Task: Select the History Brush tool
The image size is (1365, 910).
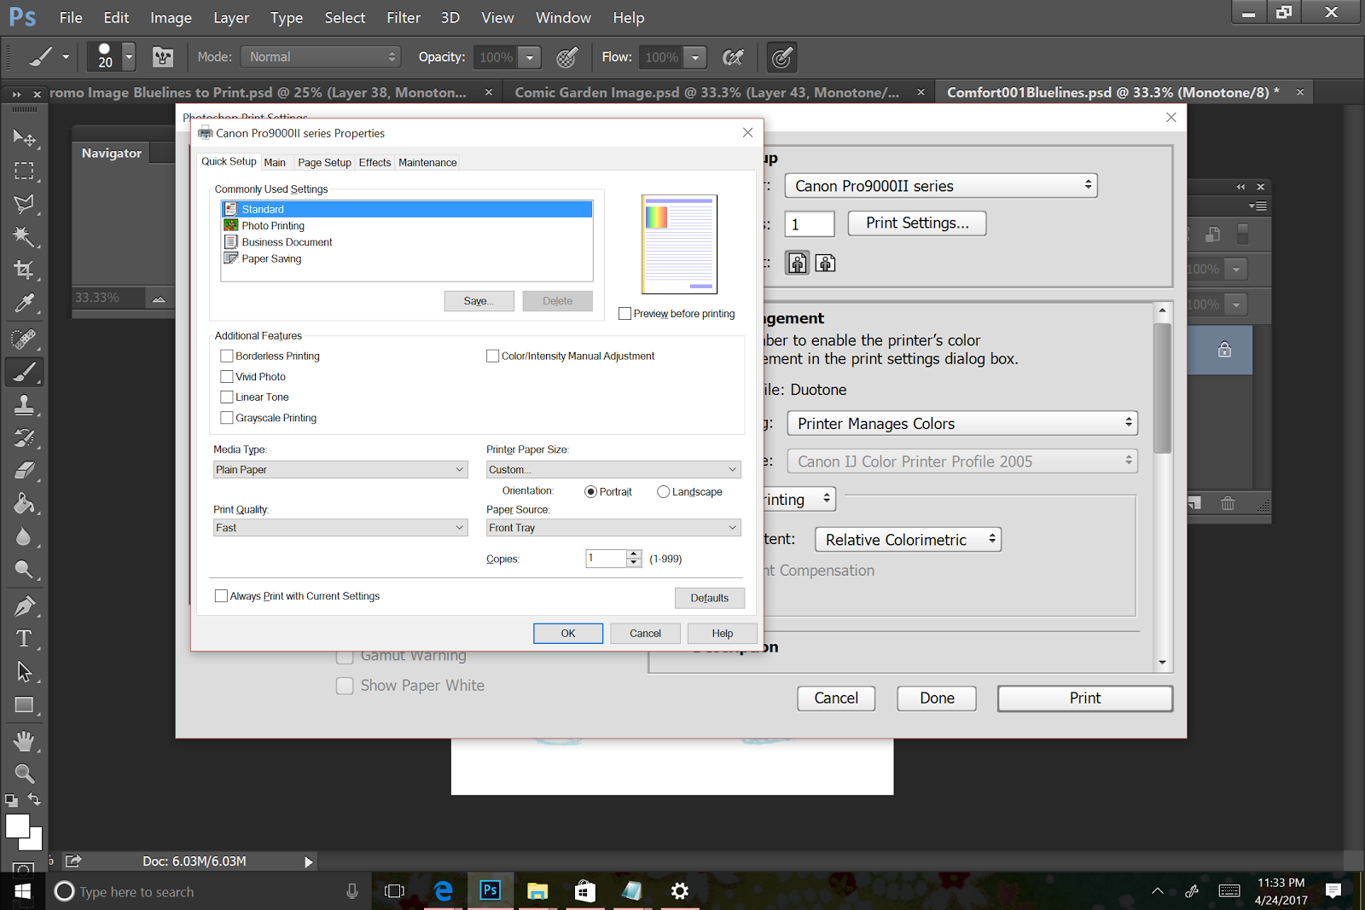Action: 24,438
